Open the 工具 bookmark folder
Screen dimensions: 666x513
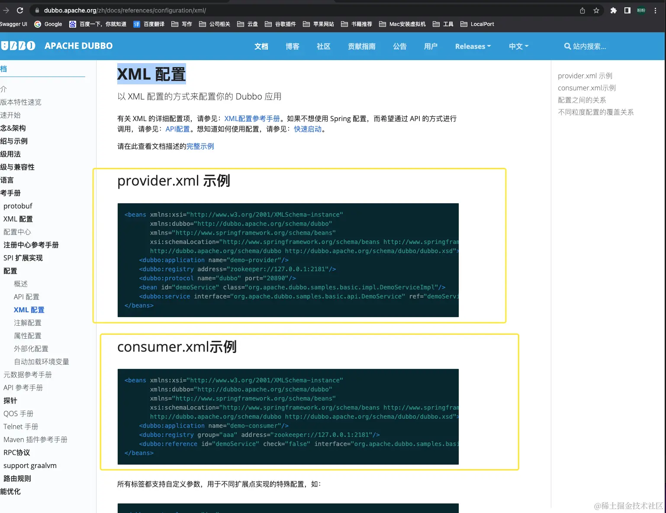[443, 24]
